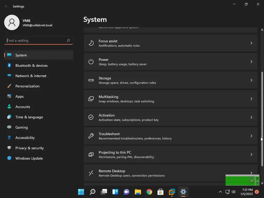264x198 pixels.
Task: Open the Focus assist moon icon
Action: click(x=91, y=43)
